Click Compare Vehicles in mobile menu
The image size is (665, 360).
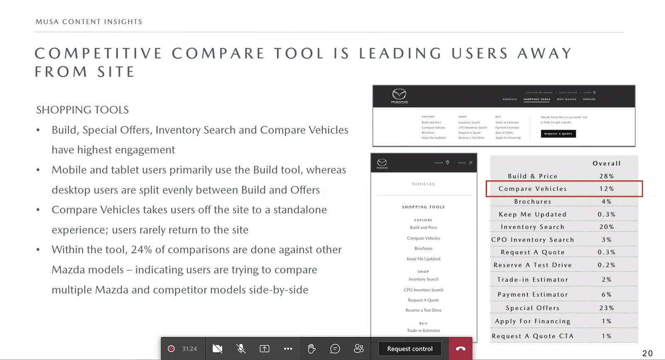point(424,238)
